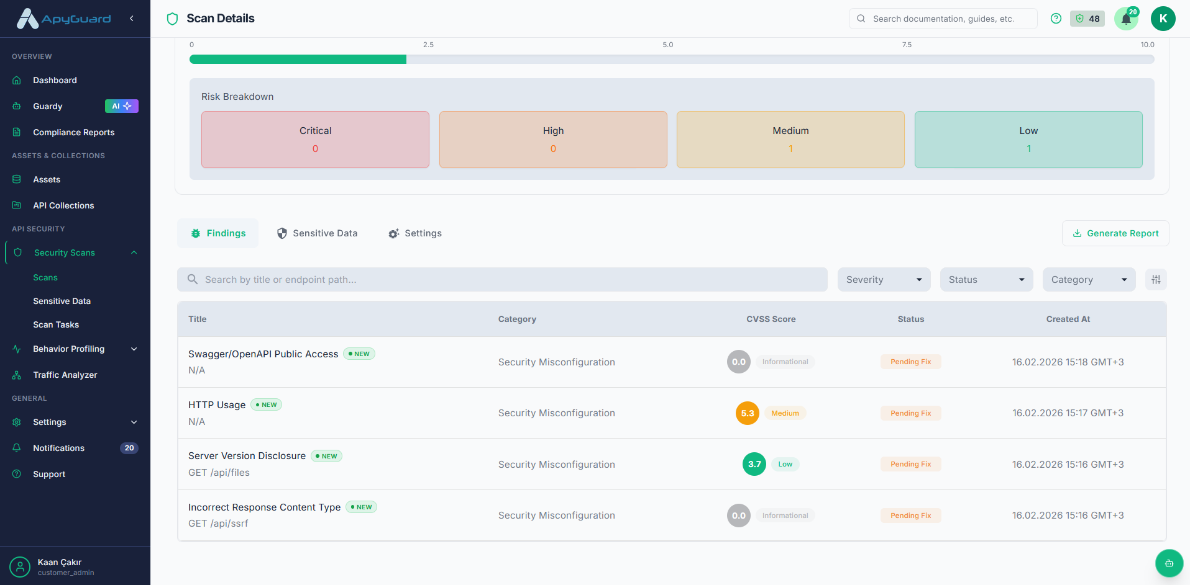Switch to the Sensitive Data tab

point(317,233)
